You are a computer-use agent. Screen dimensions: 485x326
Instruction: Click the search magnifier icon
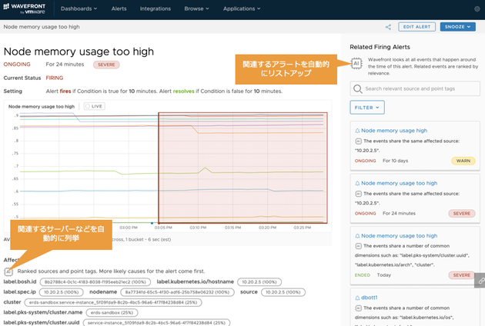[357, 89]
